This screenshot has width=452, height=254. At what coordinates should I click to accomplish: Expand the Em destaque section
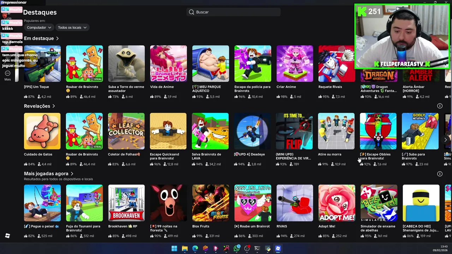(41, 38)
